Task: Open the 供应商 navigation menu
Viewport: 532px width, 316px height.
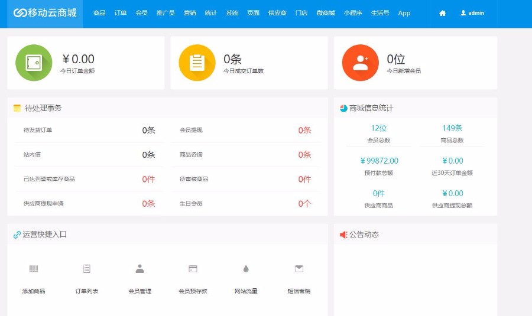Action: [x=277, y=13]
